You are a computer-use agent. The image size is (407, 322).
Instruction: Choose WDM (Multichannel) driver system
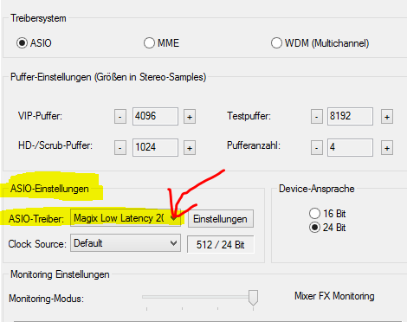point(276,43)
